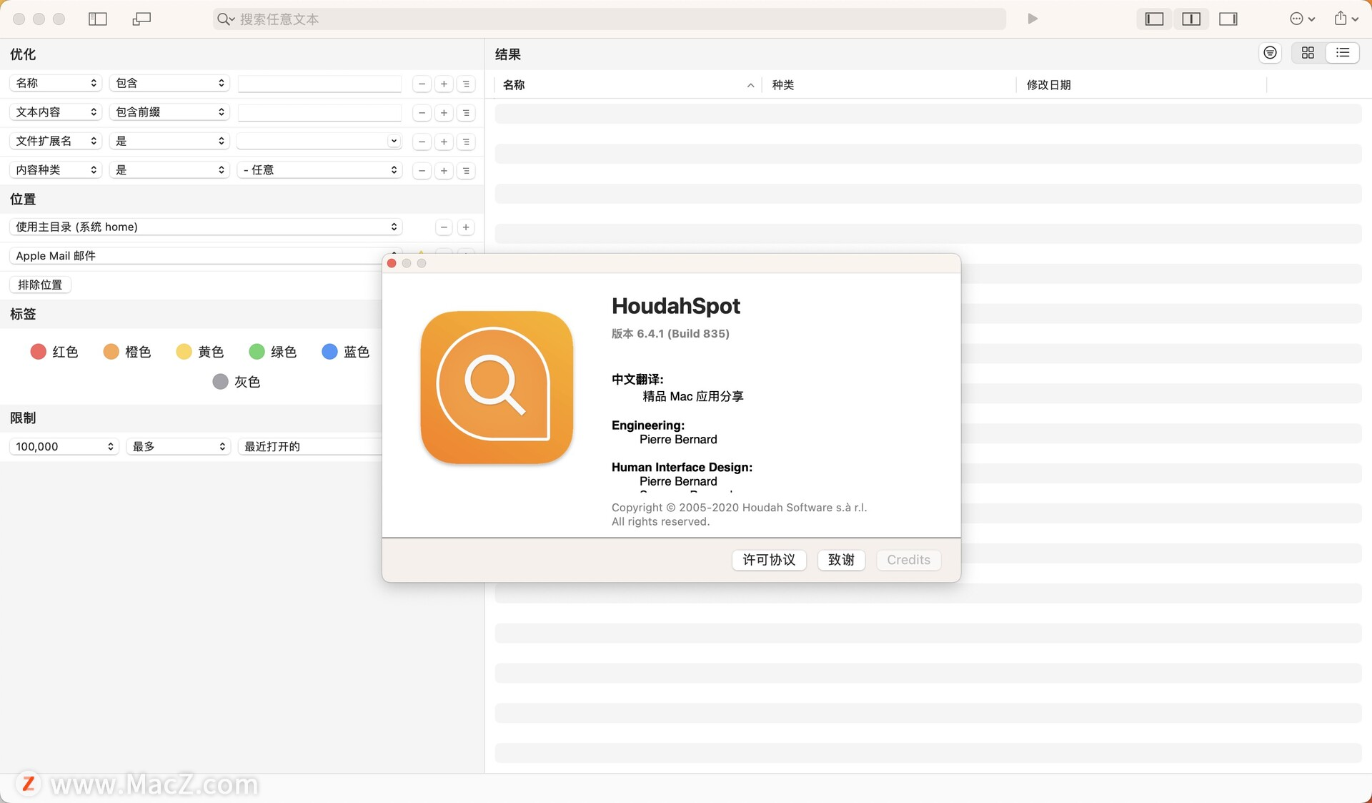Open the ellipsis actions menu
Viewport: 1372px width, 803px height.
(1303, 19)
